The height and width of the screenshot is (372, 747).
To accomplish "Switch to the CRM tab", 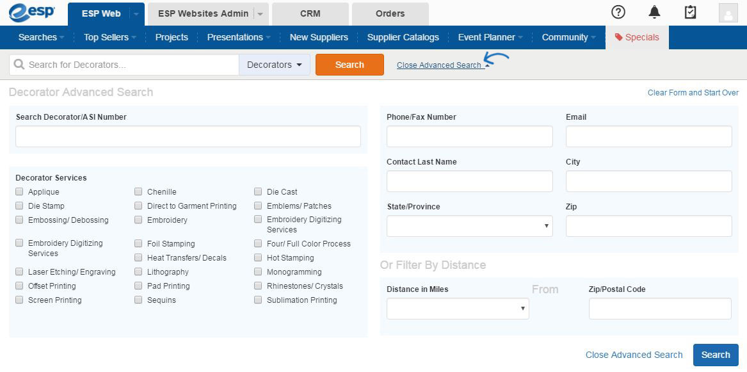I will (310, 14).
